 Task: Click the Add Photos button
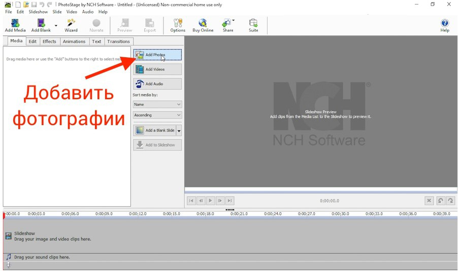coord(157,55)
